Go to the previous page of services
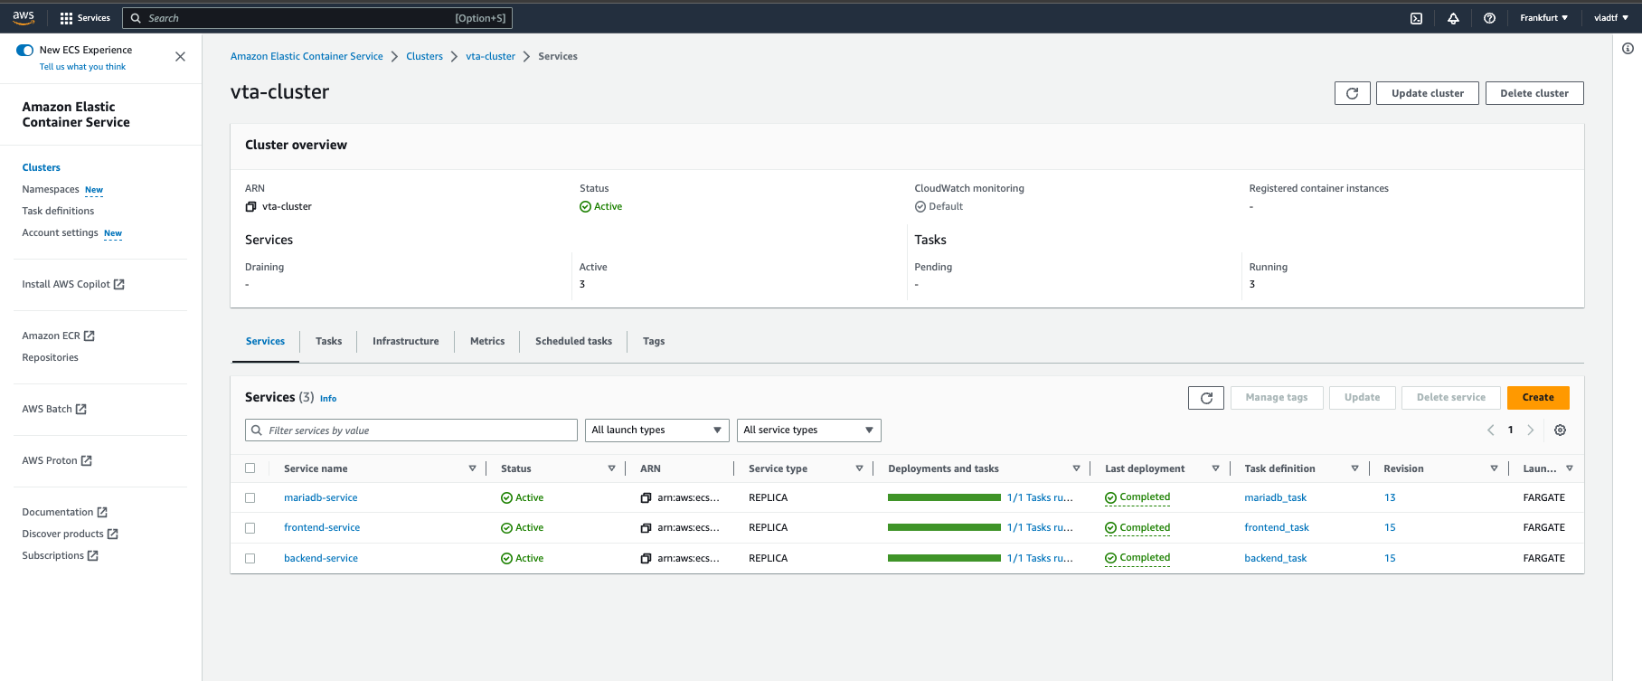The width and height of the screenshot is (1642, 681). tap(1490, 430)
